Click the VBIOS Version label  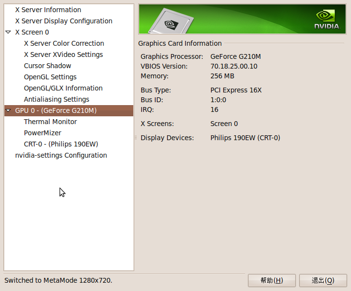click(x=164, y=66)
